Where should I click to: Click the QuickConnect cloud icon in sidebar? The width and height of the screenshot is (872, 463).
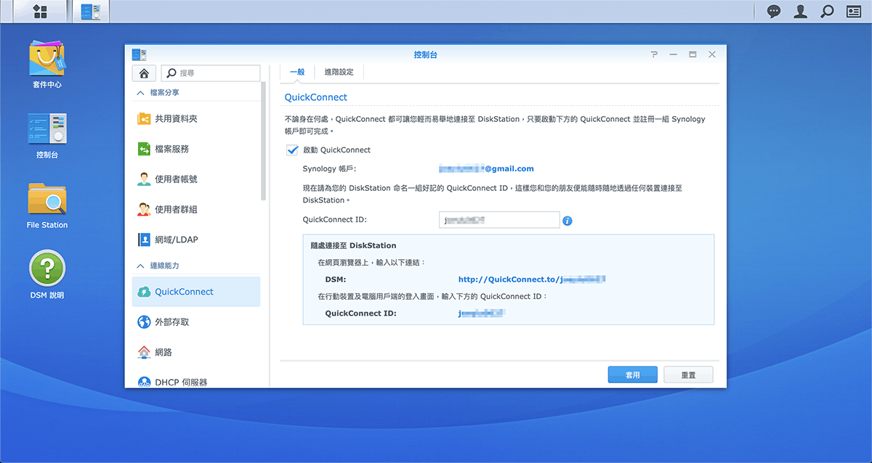pyautogui.click(x=144, y=292)
